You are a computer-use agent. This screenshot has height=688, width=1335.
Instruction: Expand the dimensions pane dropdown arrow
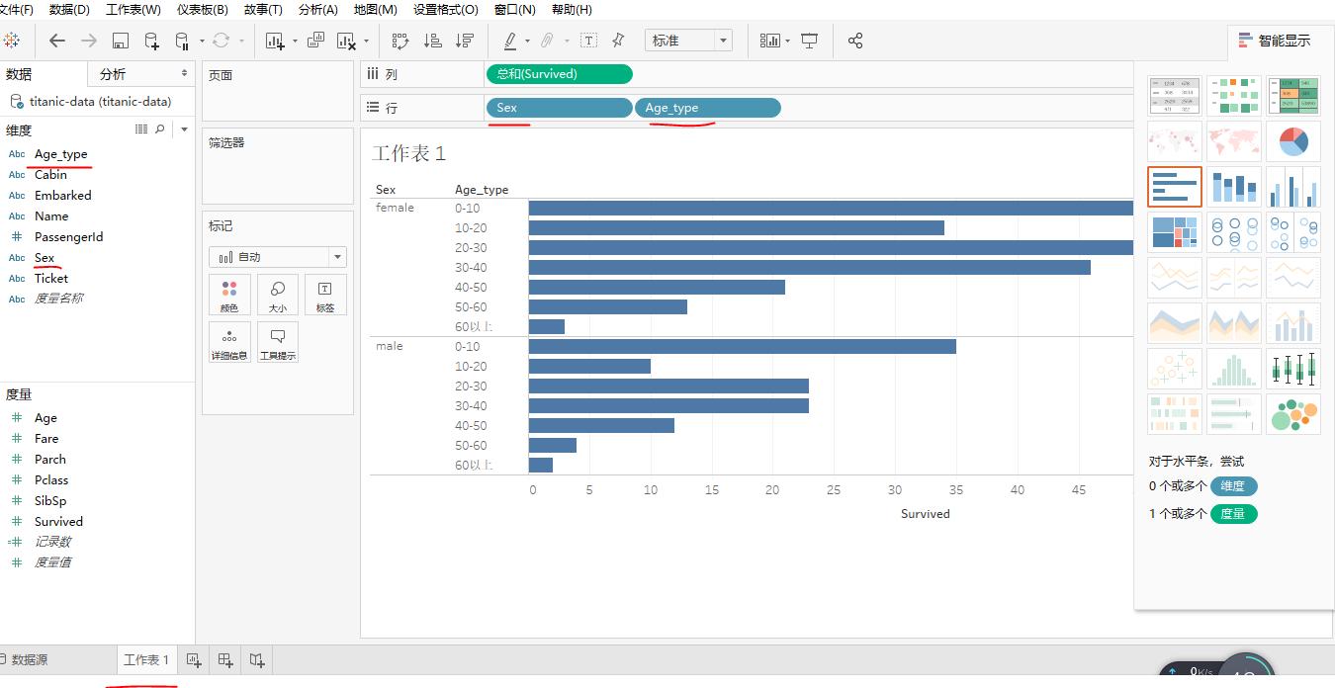pyautogui.click(x=184, y=129)
